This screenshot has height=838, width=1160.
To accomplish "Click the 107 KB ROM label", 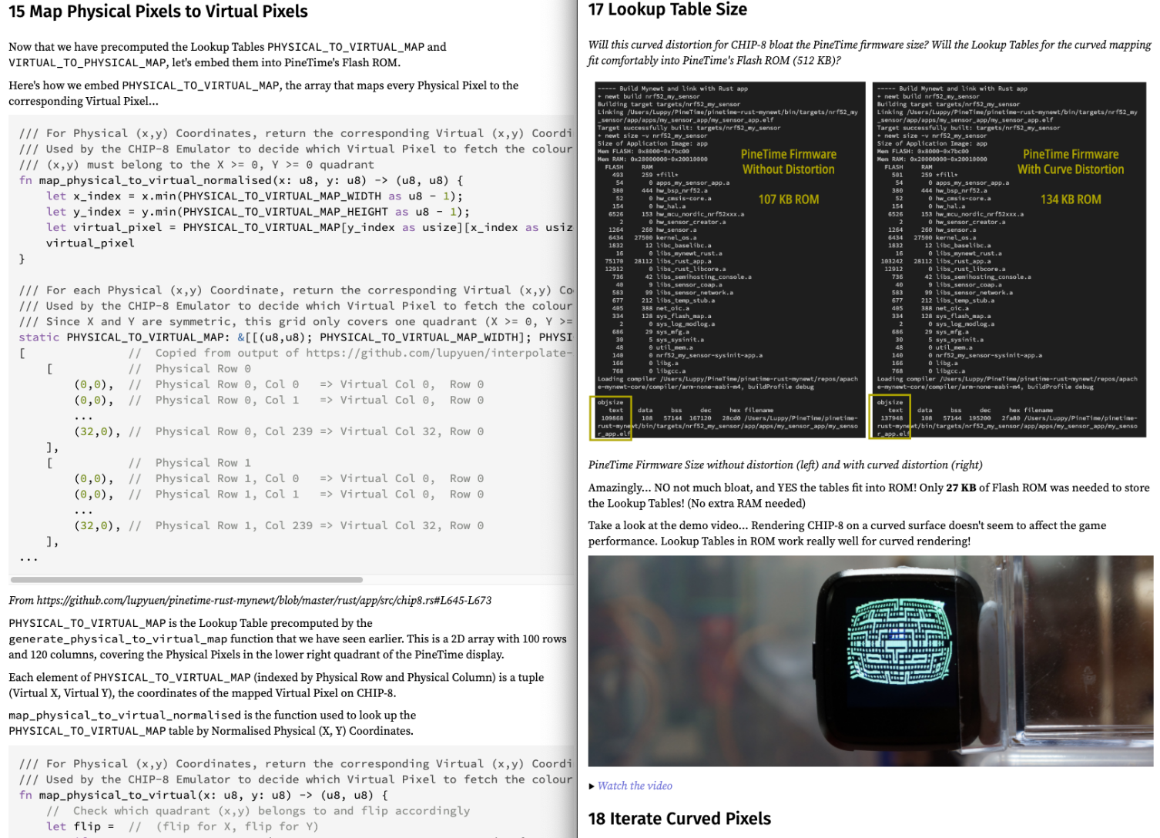I will click(x=788, y=199).
